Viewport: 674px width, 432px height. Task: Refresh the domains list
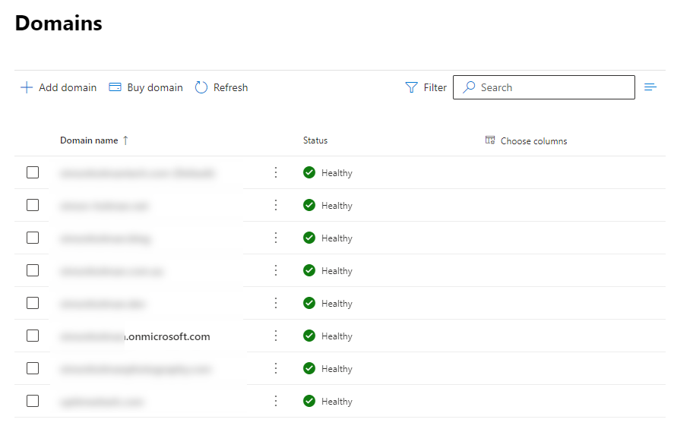[221, 87]
